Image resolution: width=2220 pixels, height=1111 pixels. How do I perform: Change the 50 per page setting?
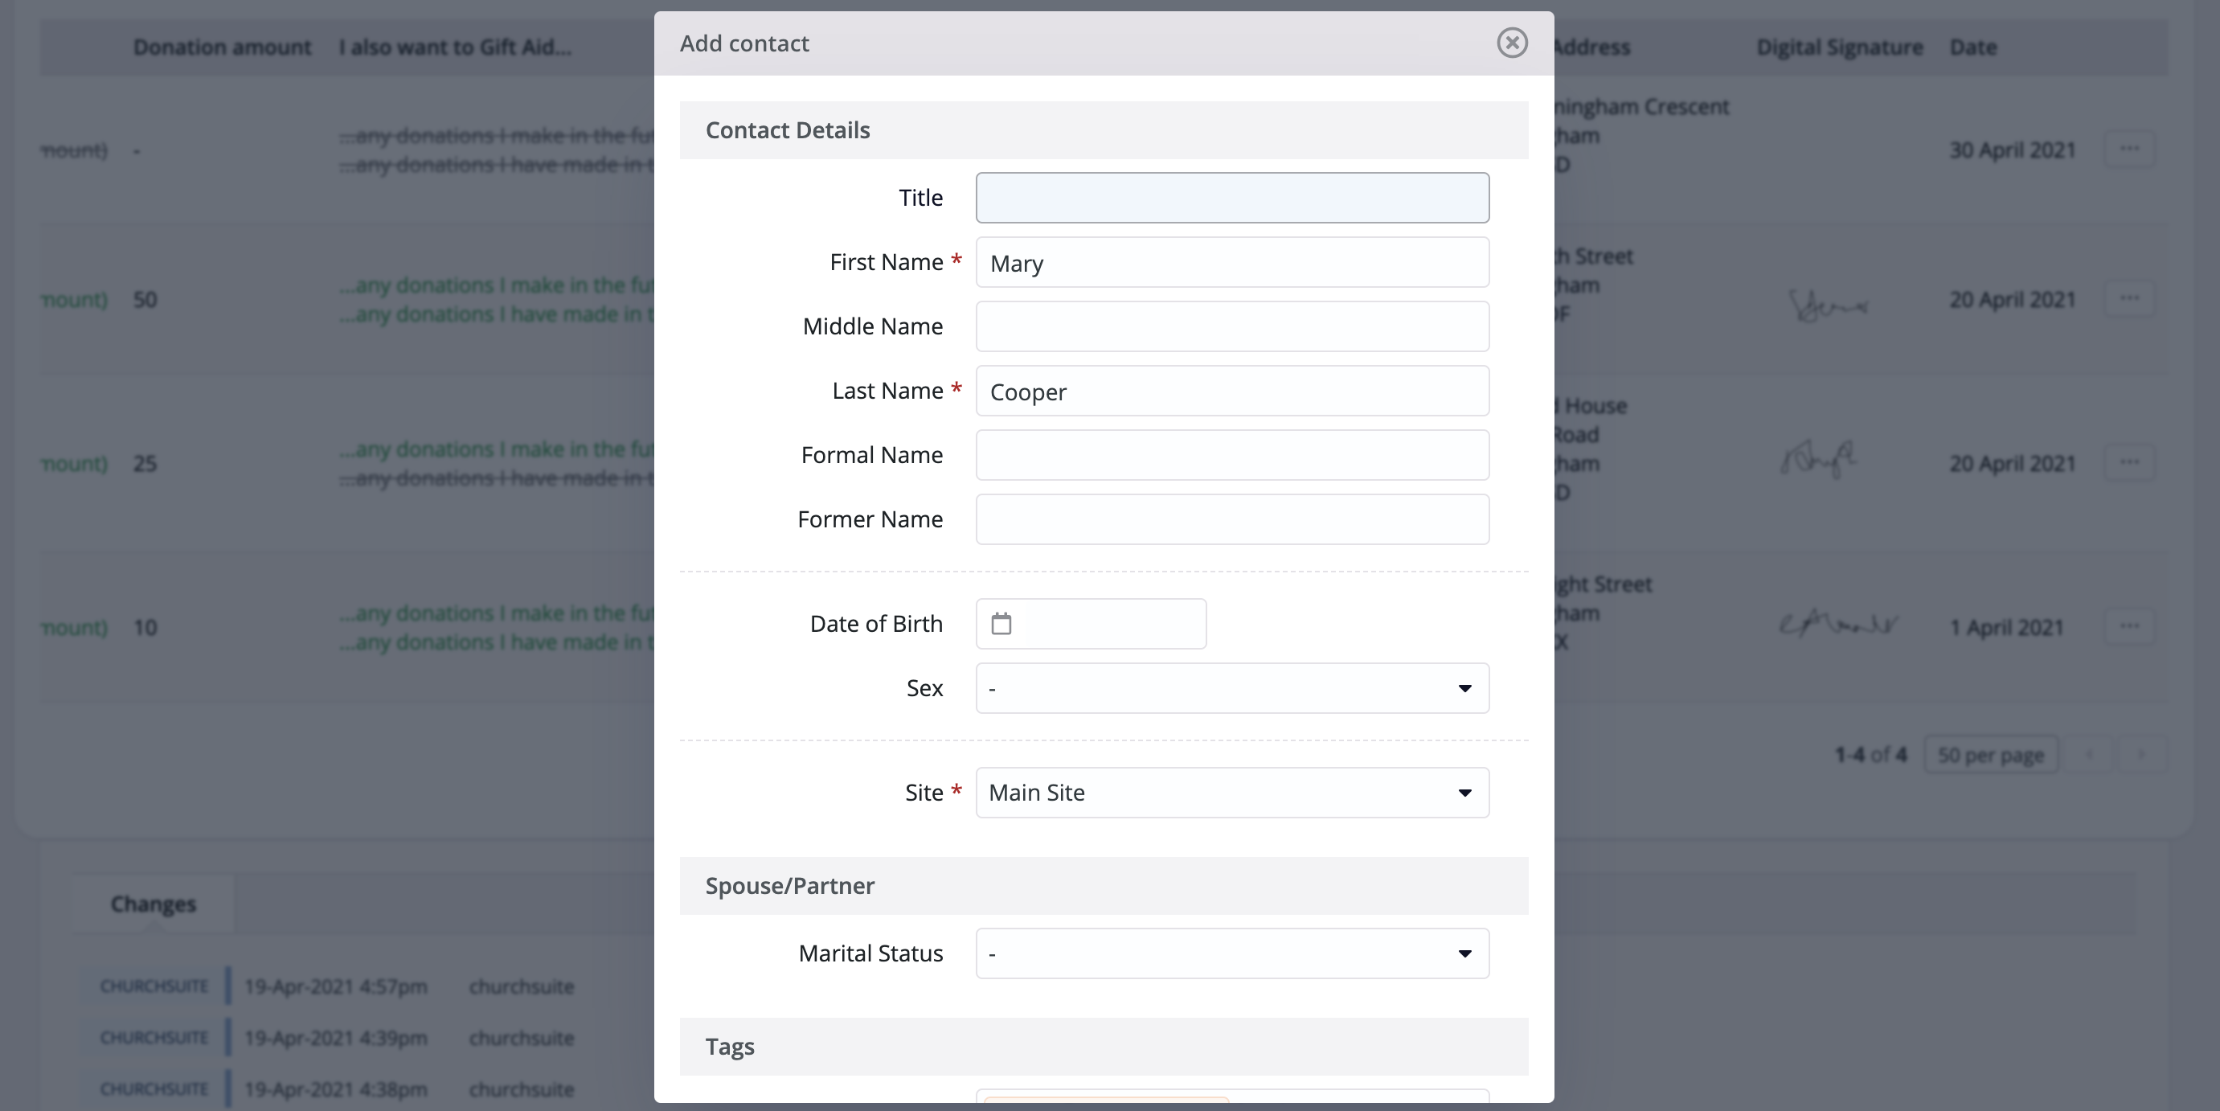(x=1991, y=753)
